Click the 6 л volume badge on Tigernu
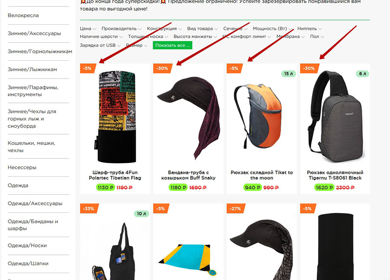Image resolution: width=390 pixels, height=280 pixels. [x=362, y=74]
